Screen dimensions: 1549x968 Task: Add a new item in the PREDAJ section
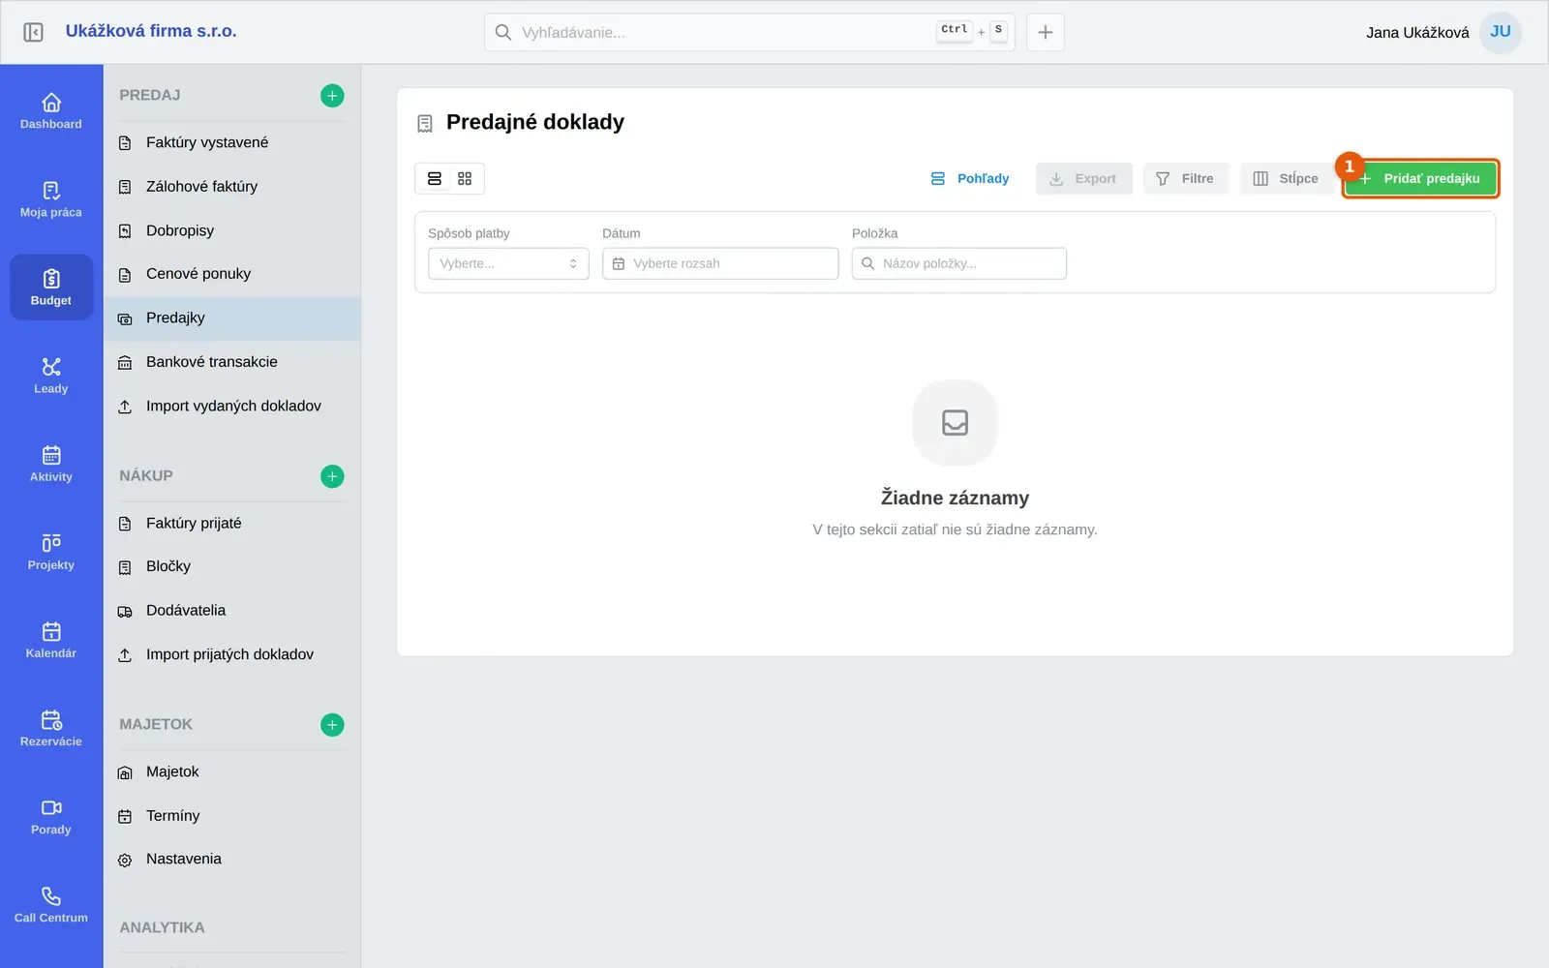click(332, 96)
